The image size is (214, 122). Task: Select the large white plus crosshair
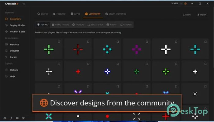click(166, 49)
